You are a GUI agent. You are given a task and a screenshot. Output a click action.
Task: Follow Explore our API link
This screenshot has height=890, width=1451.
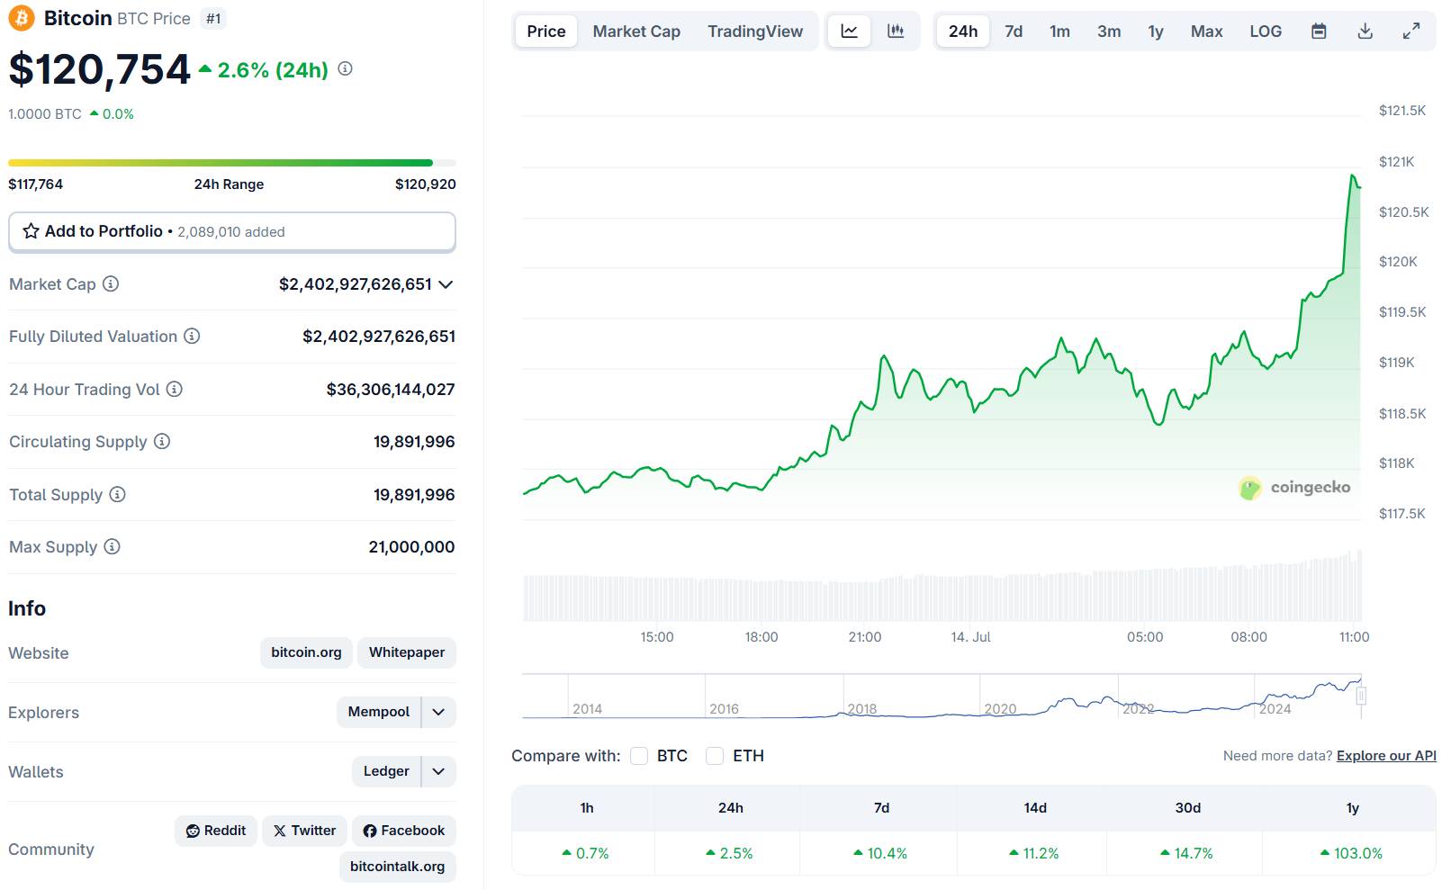tap(1386, 756)
